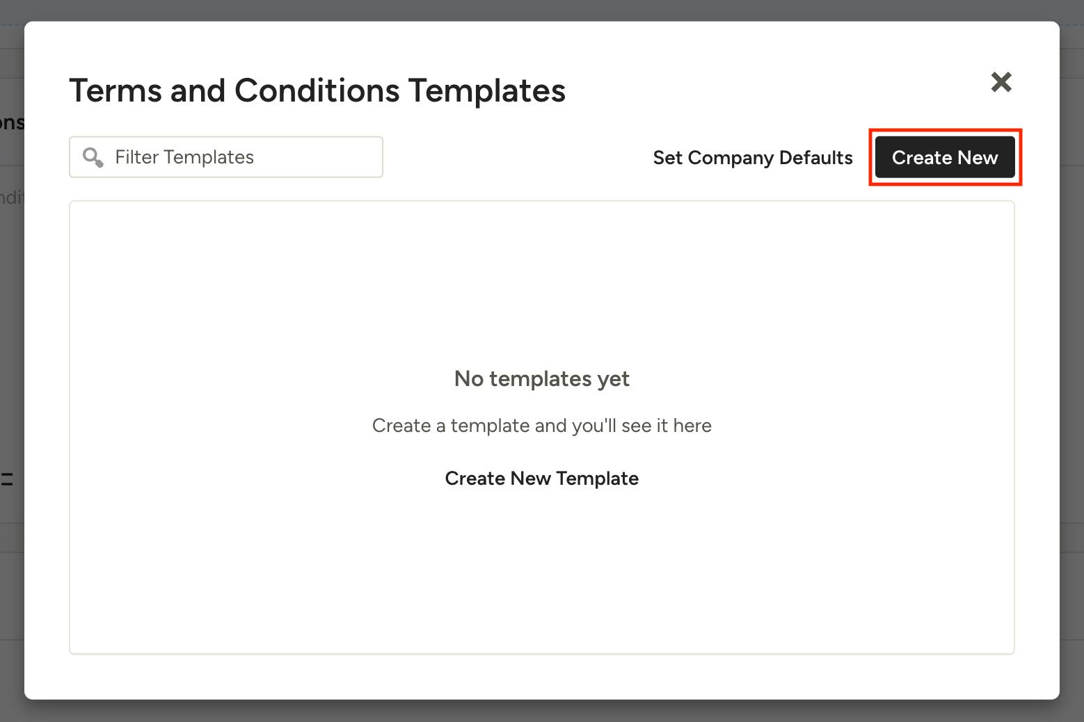Click the "Create a template" hint text
This screenshot has width=1084, height=722.
541,426
